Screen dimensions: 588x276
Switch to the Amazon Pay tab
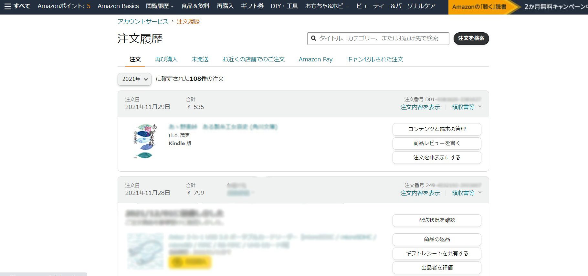315,59
